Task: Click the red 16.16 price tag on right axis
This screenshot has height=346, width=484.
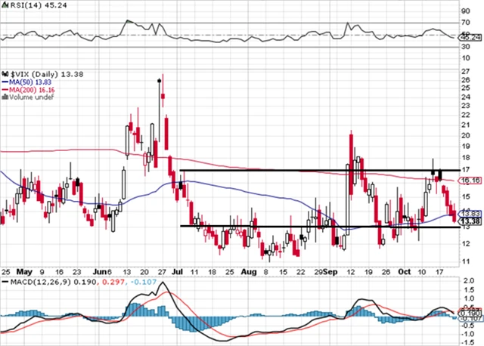Action: 471,181
